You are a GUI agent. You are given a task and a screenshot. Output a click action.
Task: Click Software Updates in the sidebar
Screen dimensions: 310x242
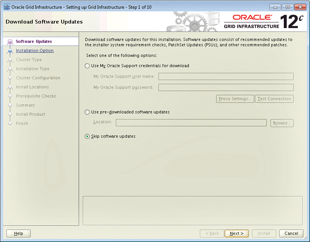[33, 42]
